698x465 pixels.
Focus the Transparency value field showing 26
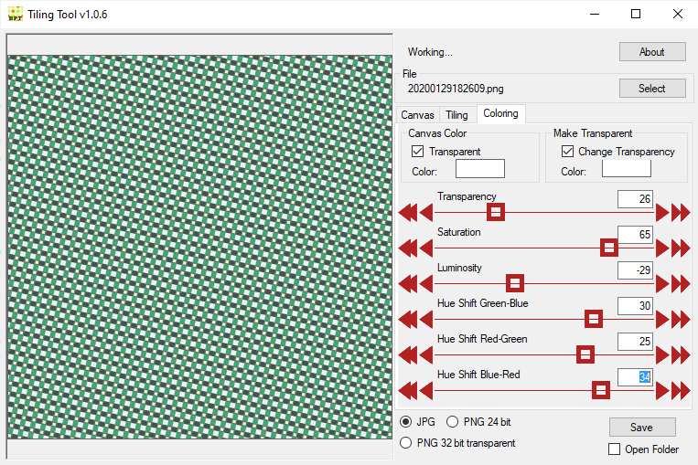(x=635, y=199)
